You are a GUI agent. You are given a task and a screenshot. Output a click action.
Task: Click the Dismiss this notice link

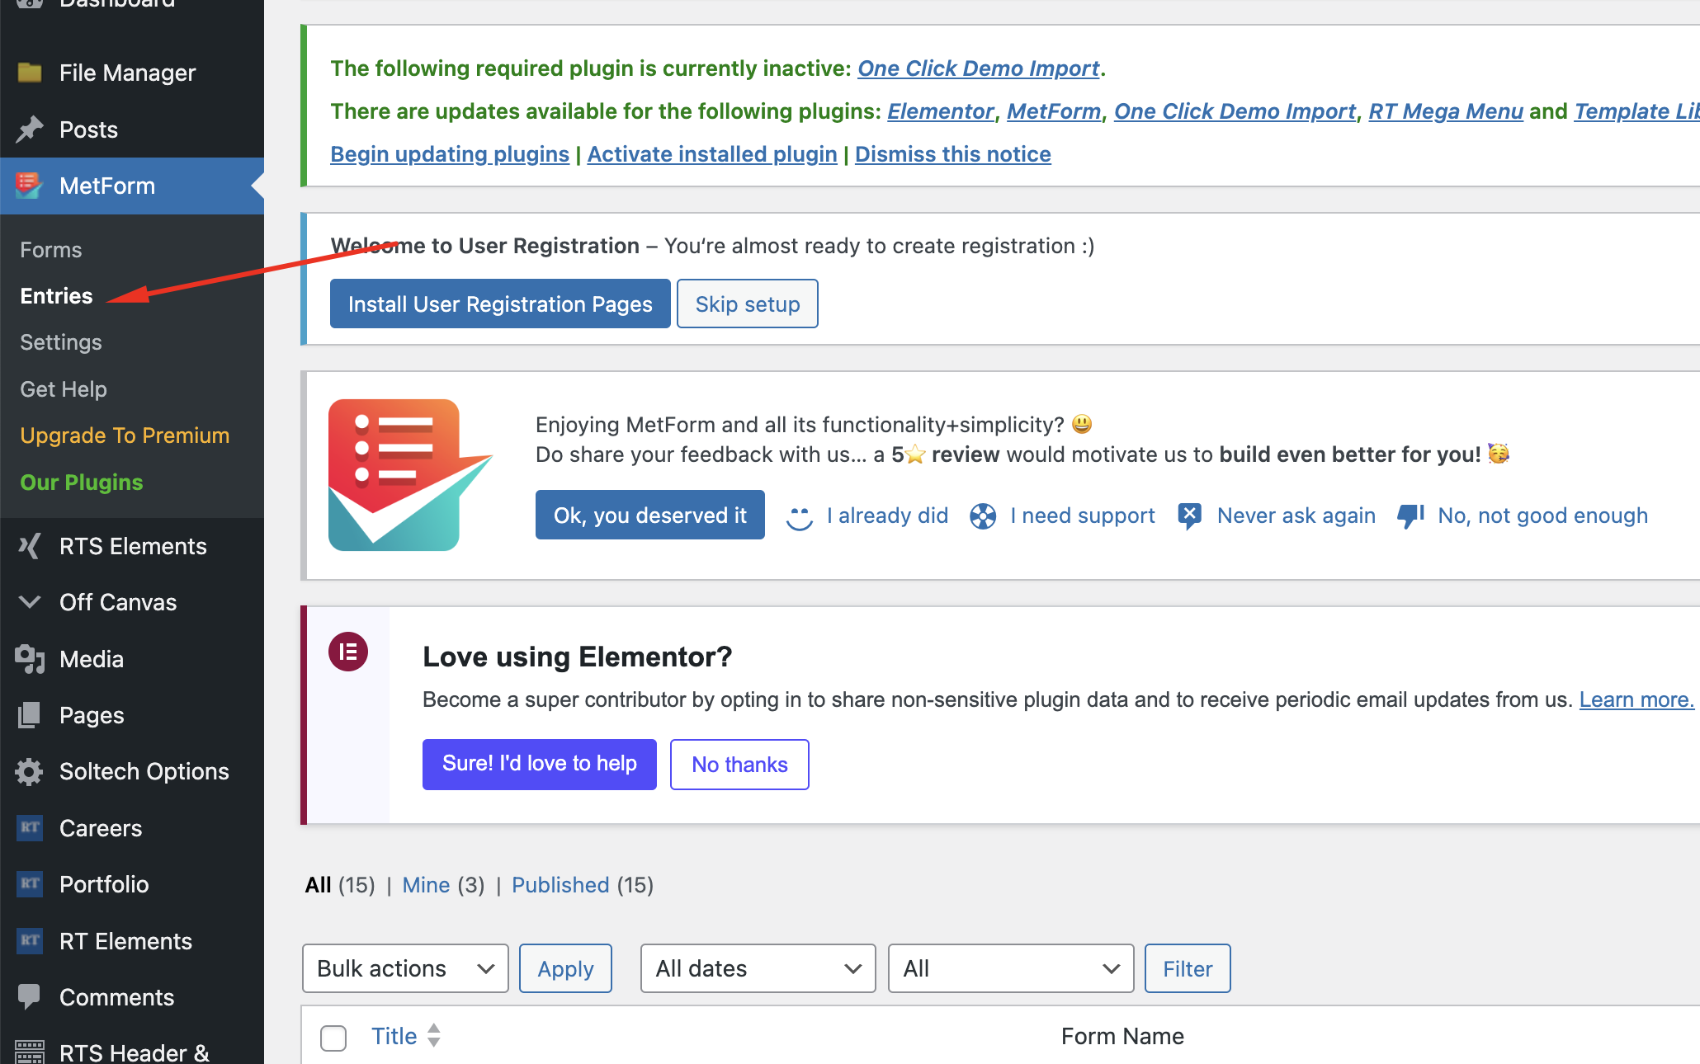click(952, 154)
